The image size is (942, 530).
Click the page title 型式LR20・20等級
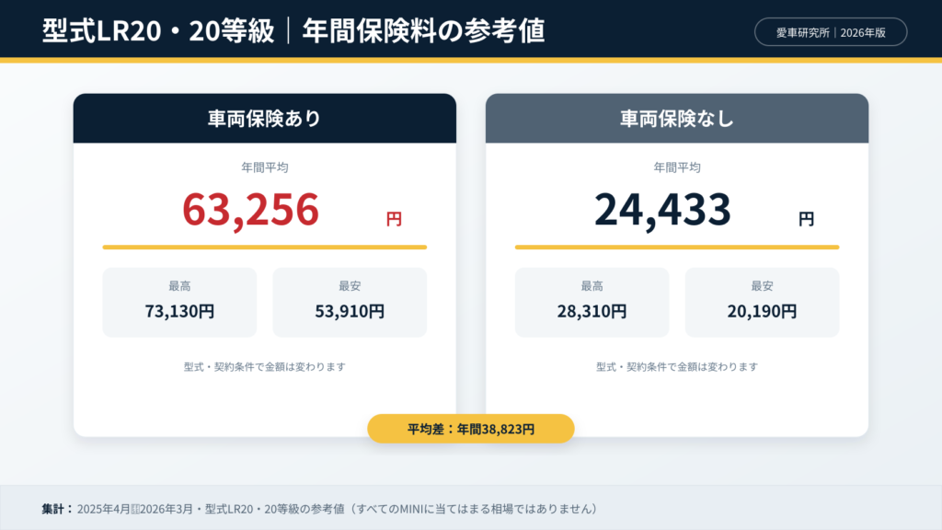click(x=158, y=30)
